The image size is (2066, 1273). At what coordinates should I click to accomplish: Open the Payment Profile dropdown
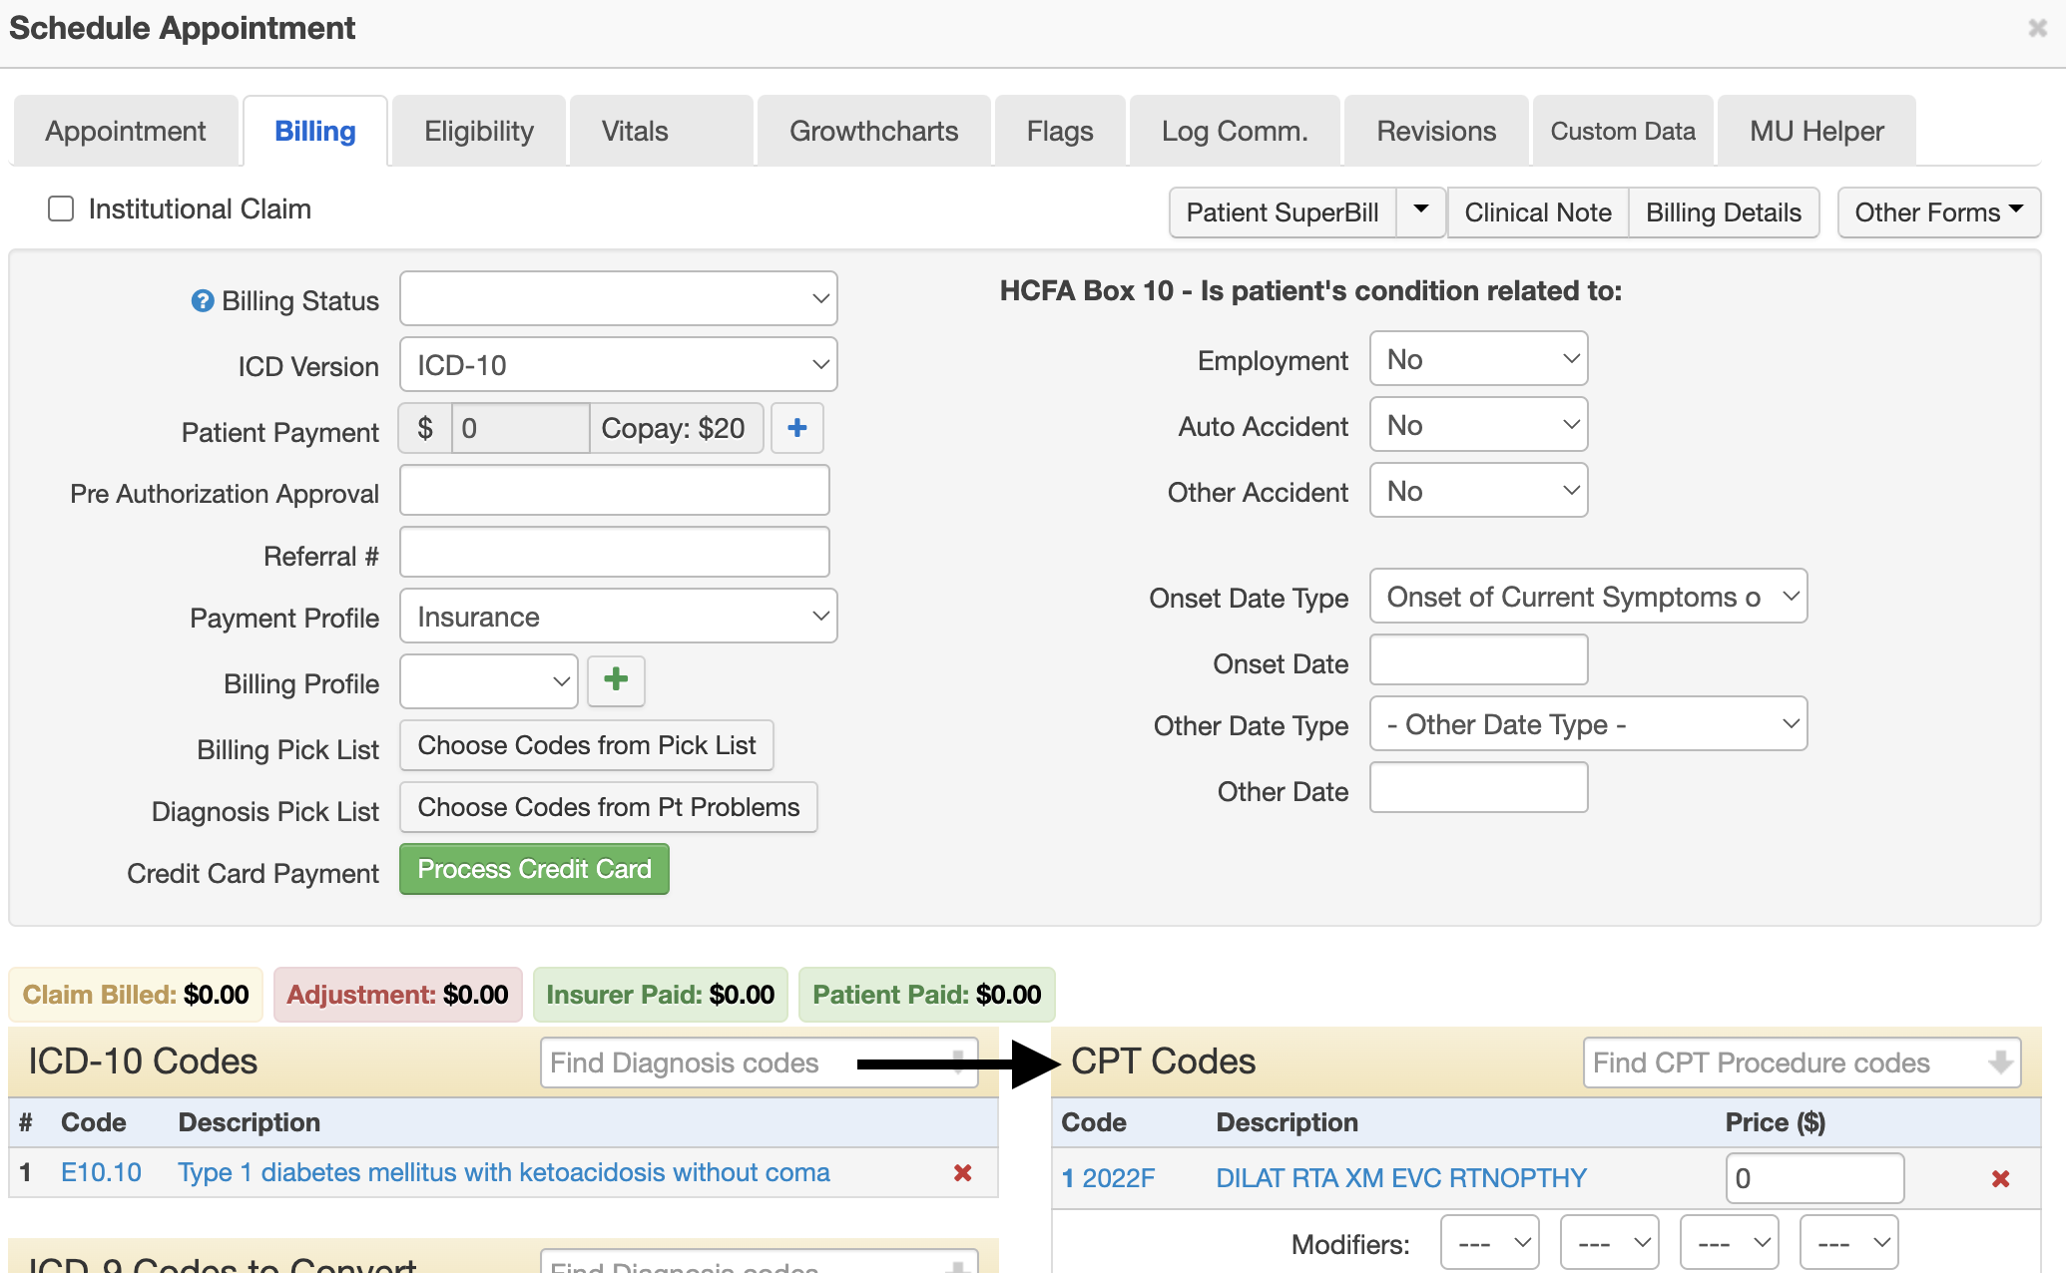click(618, 616)
